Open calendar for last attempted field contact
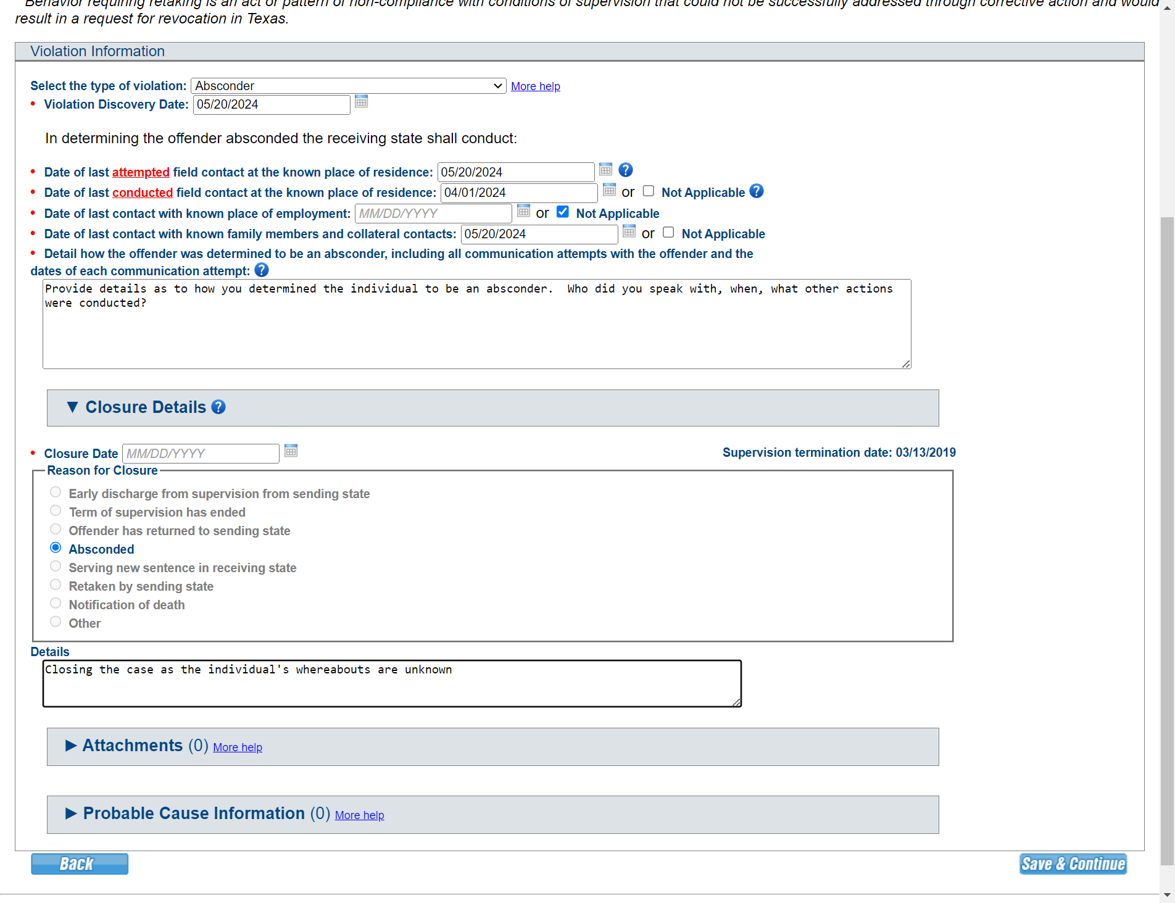Image resolution: width=1175 pixels, height=903 pixels. (x=606, y=170)
